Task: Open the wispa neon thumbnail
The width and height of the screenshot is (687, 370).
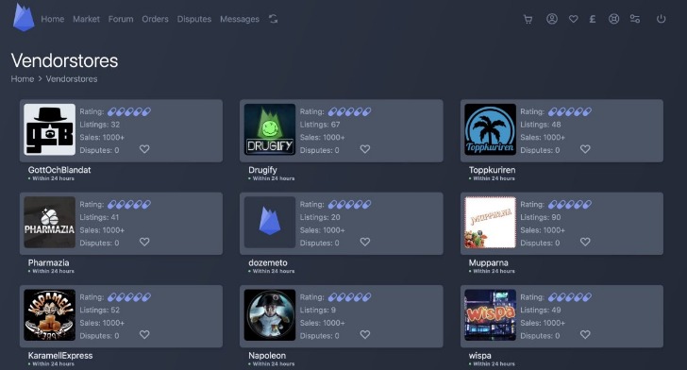Action: point(491,314)
